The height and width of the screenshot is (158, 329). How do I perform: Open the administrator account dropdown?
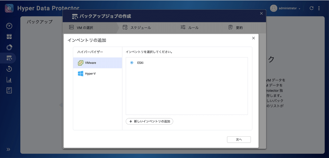[290, 8]
